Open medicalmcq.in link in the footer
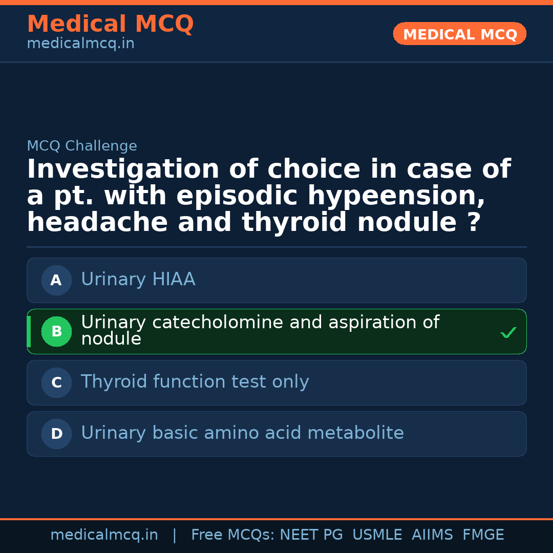 point(104,535)
